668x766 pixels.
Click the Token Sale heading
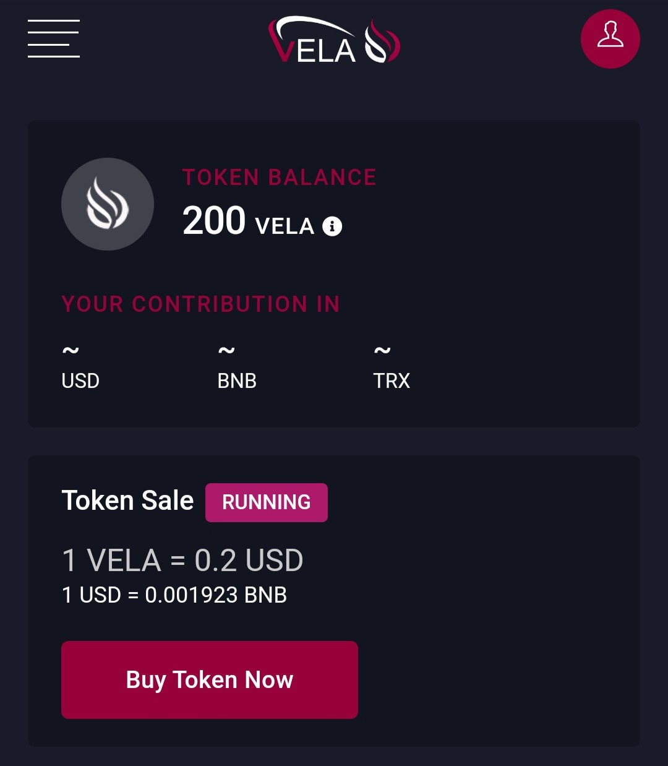[127, 501]
